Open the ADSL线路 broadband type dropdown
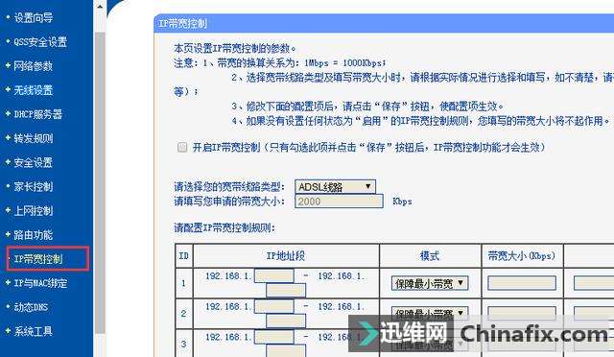Viewport: 614px width, 357px height. coord(335,187)
